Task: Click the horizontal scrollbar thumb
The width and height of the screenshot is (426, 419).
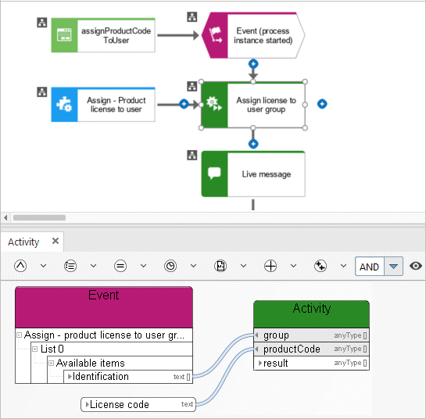Action: coord(39,217)
